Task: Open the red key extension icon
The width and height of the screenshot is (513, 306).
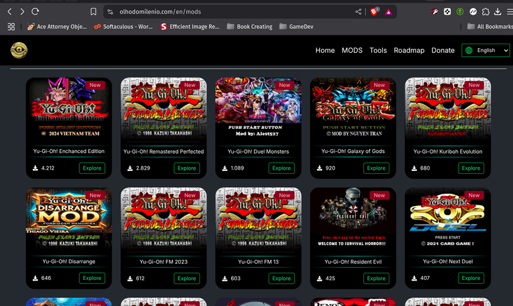Action: point(434,12)
